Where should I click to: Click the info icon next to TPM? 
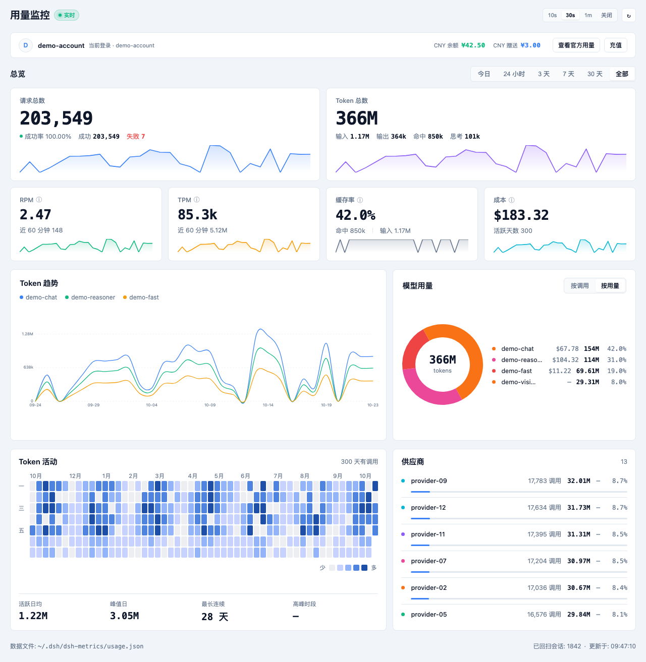click(x=197, y=200)
